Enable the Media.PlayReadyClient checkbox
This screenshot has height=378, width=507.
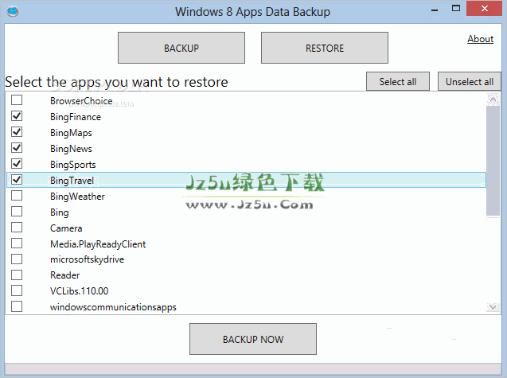point(17,244)
